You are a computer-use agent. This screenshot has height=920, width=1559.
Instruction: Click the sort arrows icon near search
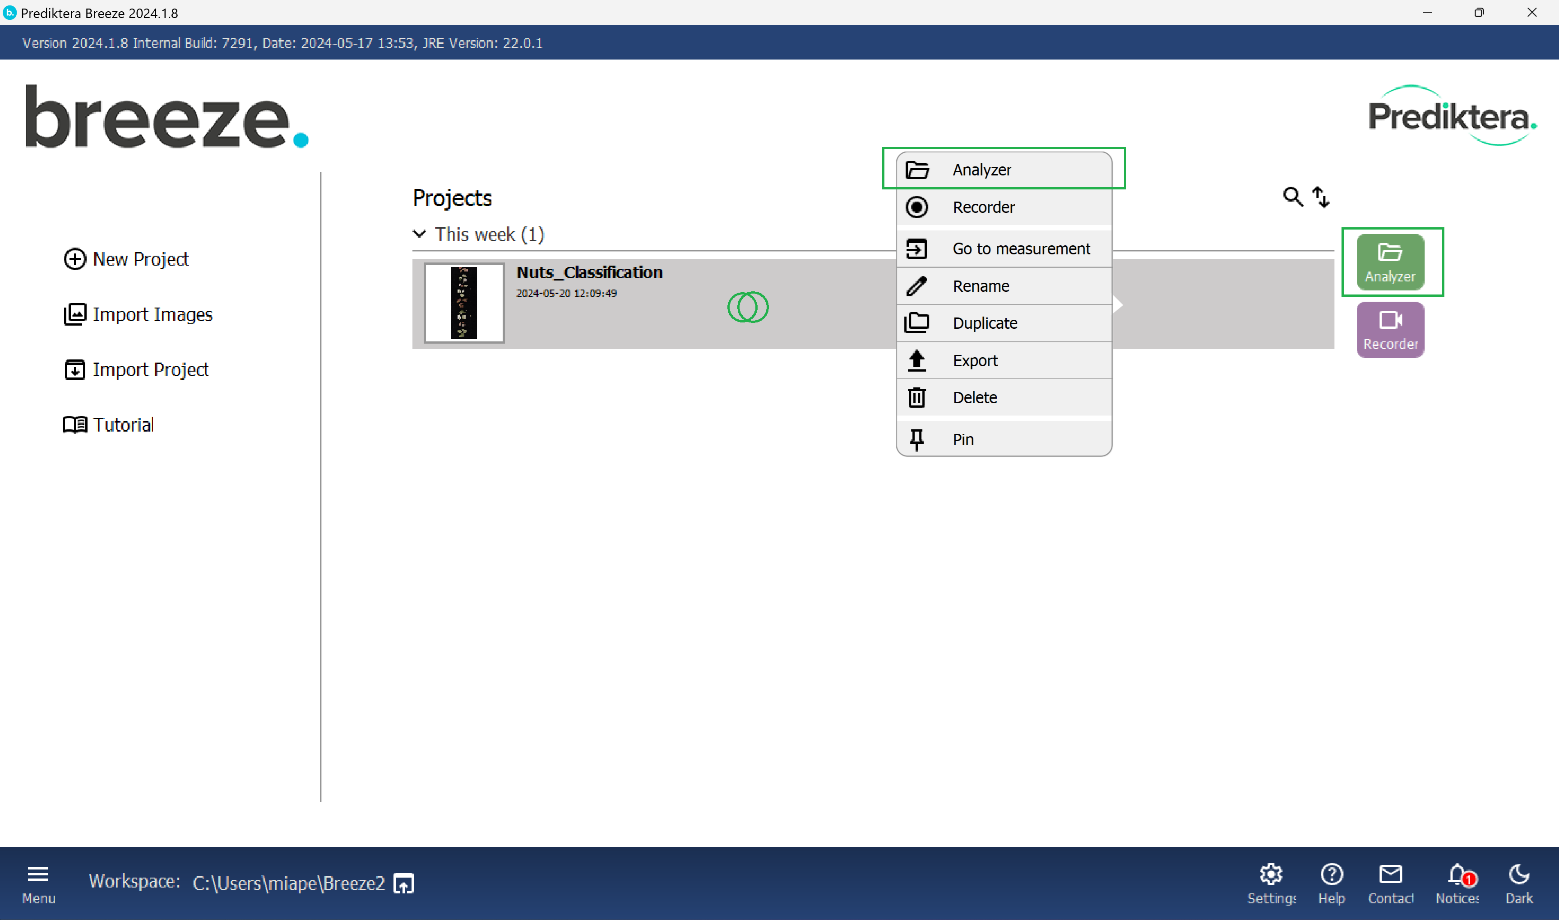pyautogui.click(x=1322, y=197)
